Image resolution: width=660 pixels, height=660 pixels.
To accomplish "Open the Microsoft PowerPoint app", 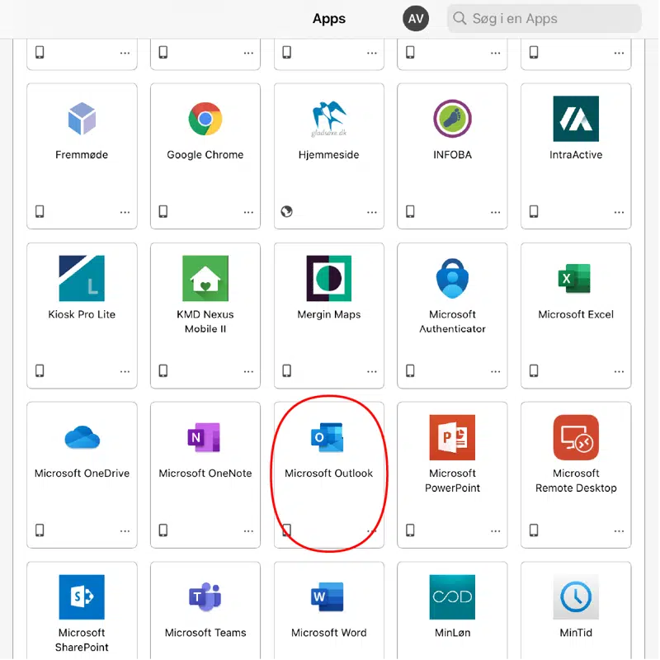I will pyautogui.click(x=452, y=440).
